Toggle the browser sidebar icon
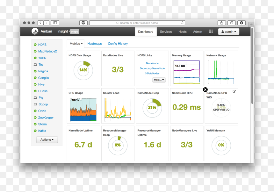274x192 pixels. tap(55, 23)
